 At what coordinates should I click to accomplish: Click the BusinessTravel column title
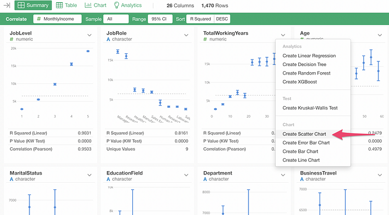click(x=318, y=173)
